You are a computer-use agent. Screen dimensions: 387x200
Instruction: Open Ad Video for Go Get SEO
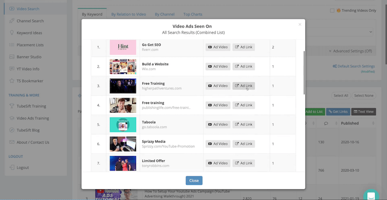218,47
